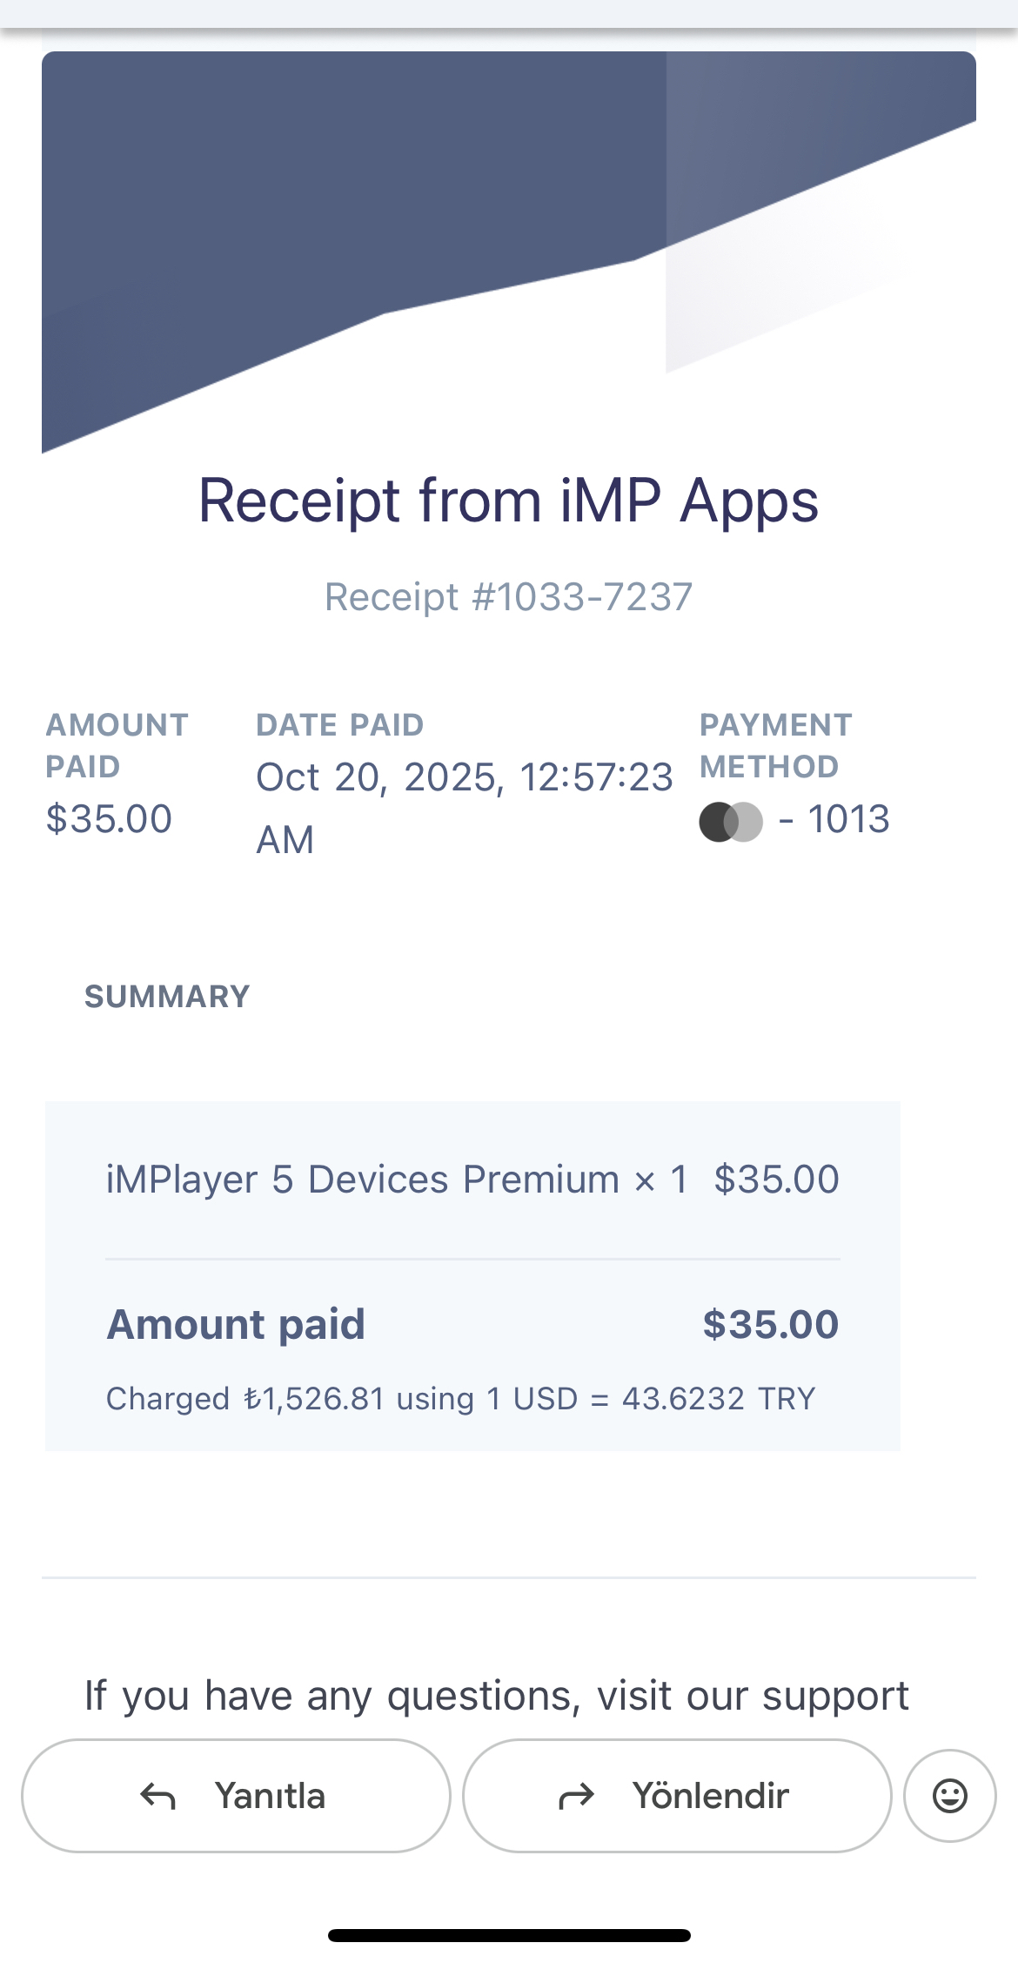1018x1963 pixels.
Task: Tap the emoji reaction smiley icon
Action: click(x=949, y=1796)
